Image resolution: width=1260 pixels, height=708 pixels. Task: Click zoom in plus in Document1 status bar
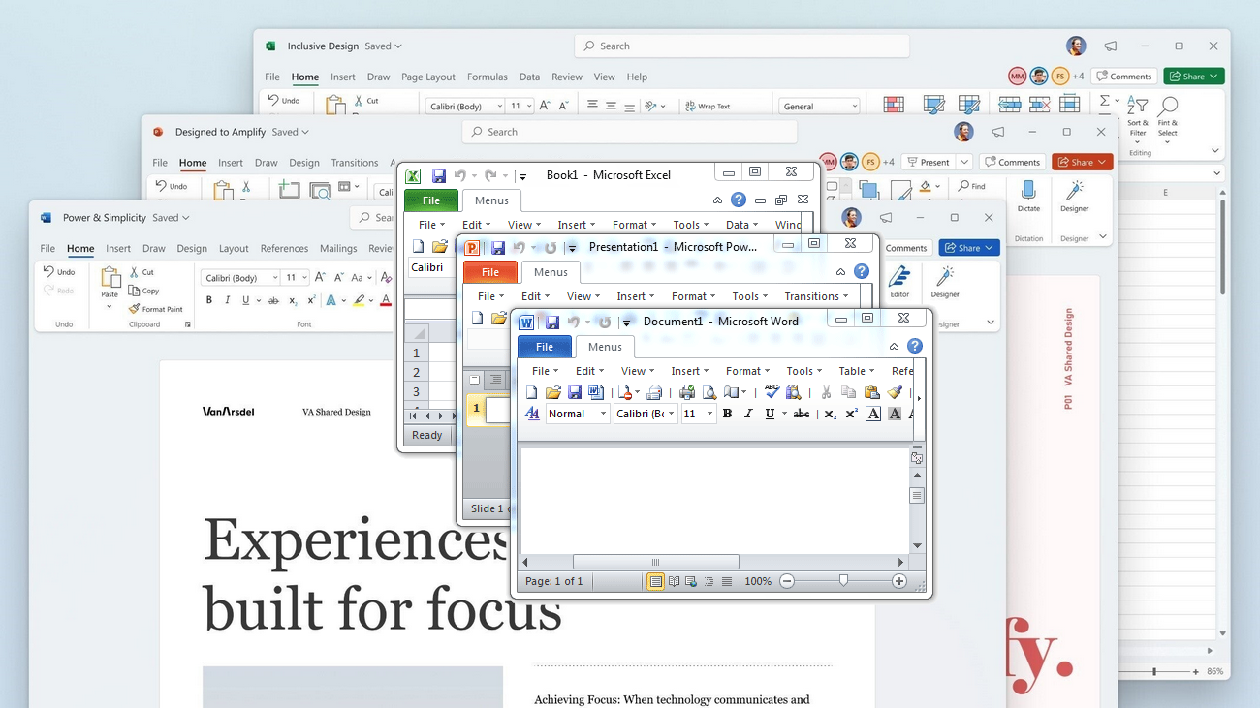899,581
